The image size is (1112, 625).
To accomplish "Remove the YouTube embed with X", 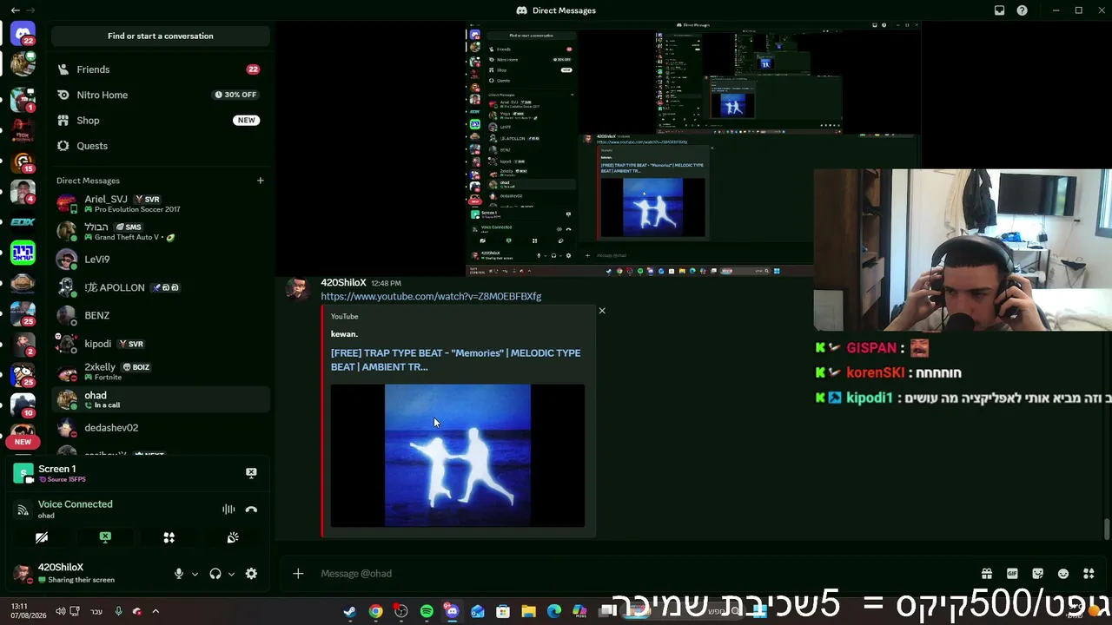I will (x=602, y=311).
